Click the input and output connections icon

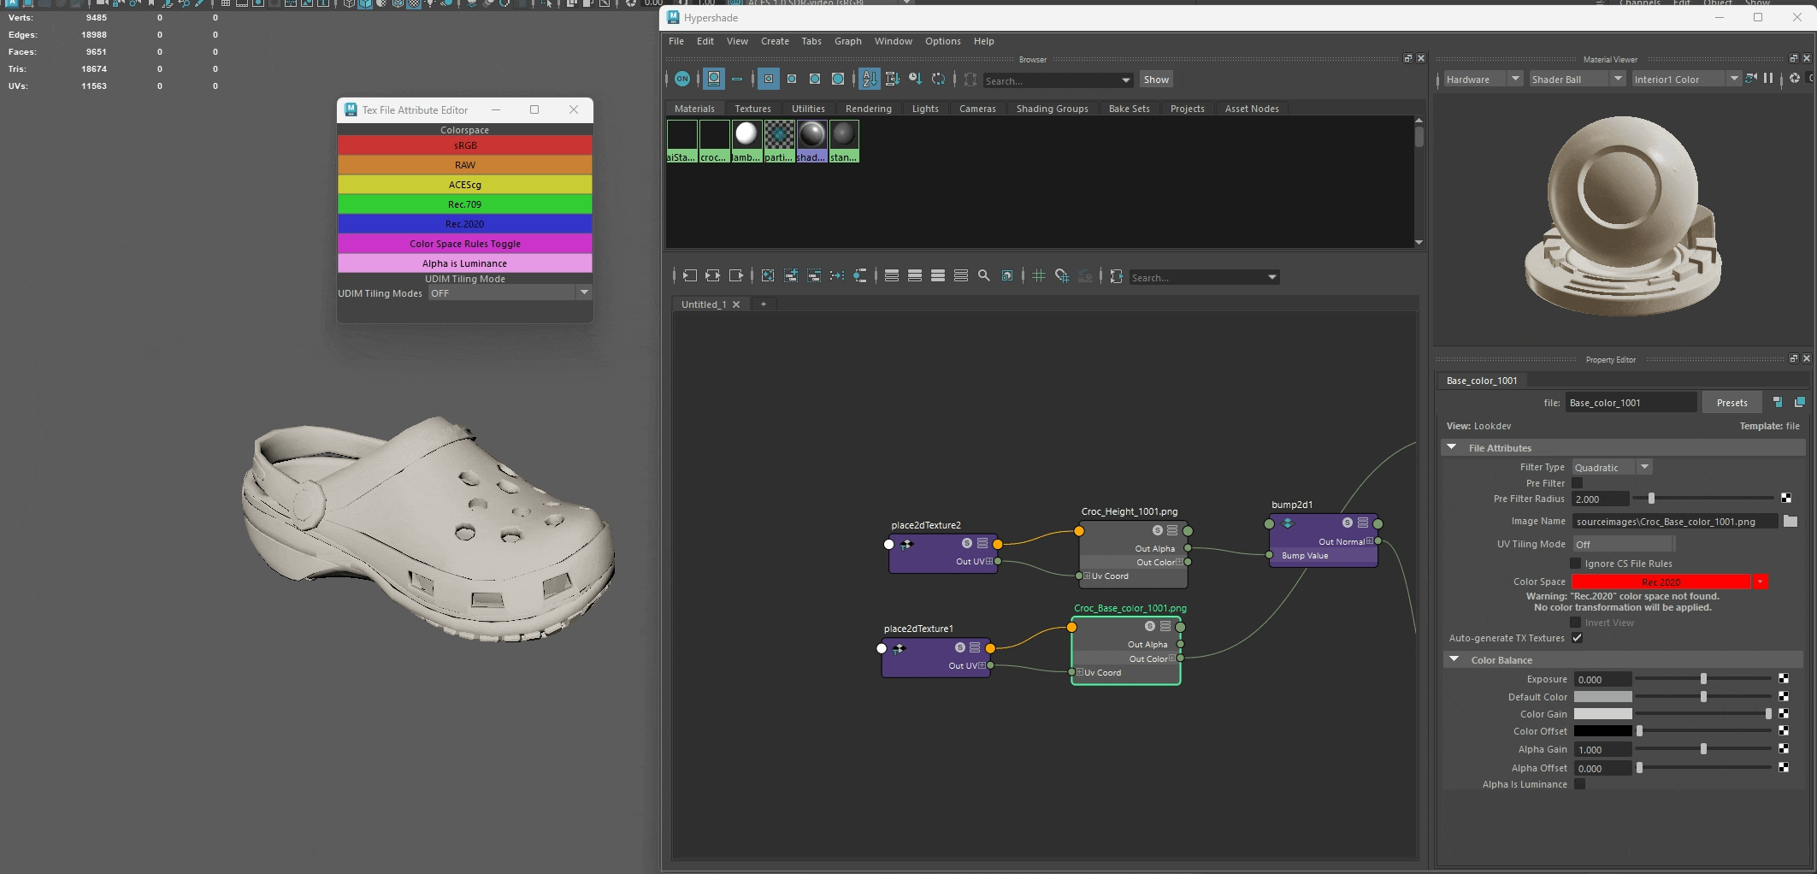[712, 275]
